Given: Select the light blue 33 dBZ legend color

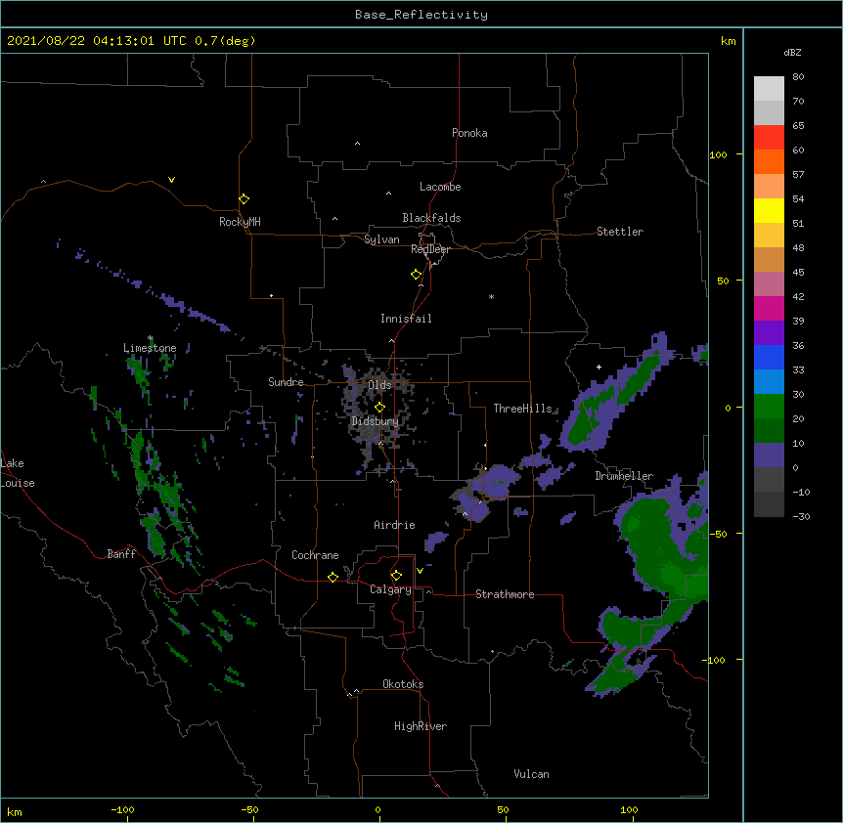Looking at the screenshot, I should coord(769,381).
